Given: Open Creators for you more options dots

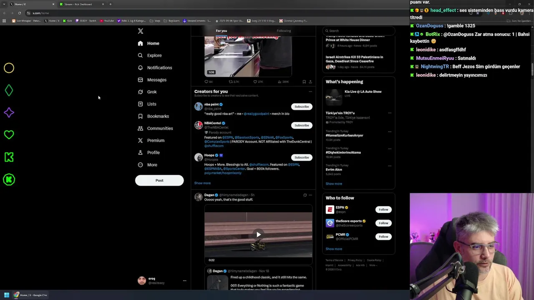Looking at the screenshot, I should (310, 92).
